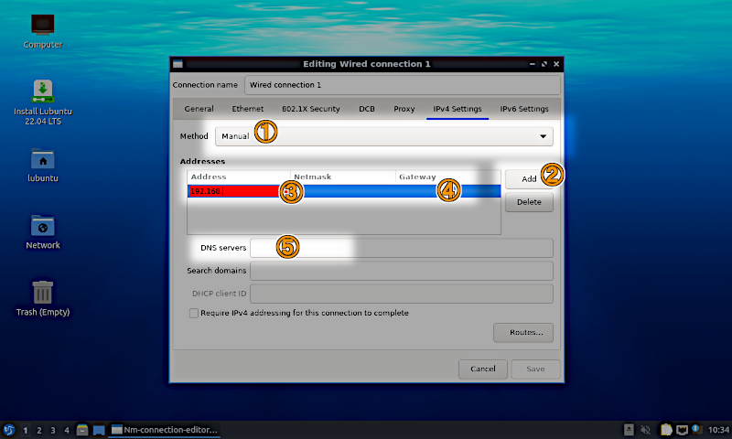The height and width of the screenshot is (439, 732).
Task: Switch to workspace 1 in pager
Action: 26,430
